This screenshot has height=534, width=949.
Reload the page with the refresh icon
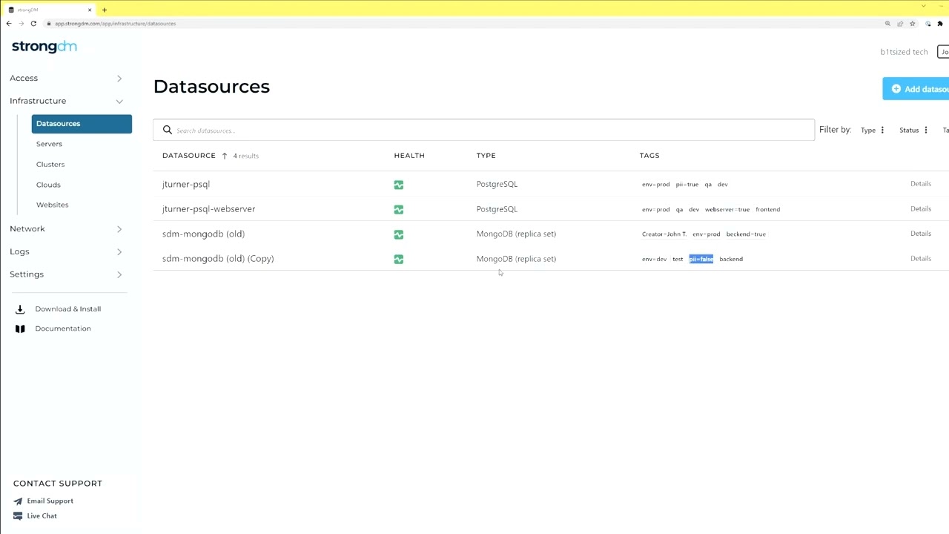point(33,24)
